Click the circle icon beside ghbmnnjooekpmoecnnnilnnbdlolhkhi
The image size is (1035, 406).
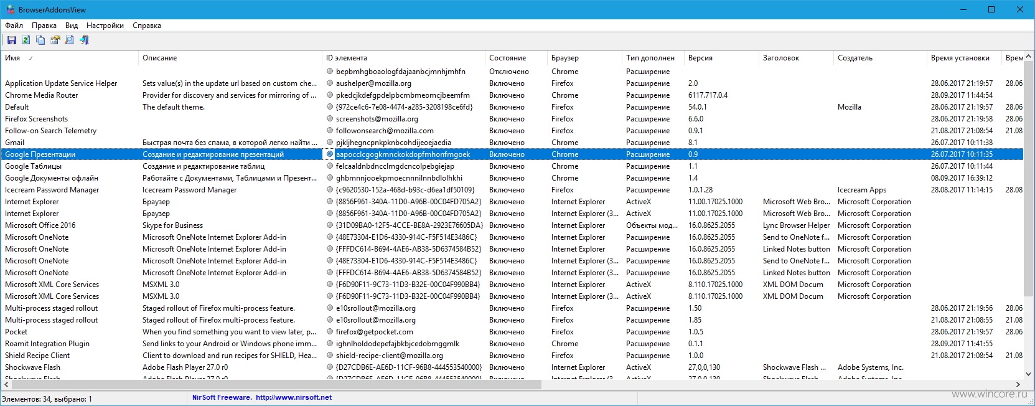coord(330,178)
